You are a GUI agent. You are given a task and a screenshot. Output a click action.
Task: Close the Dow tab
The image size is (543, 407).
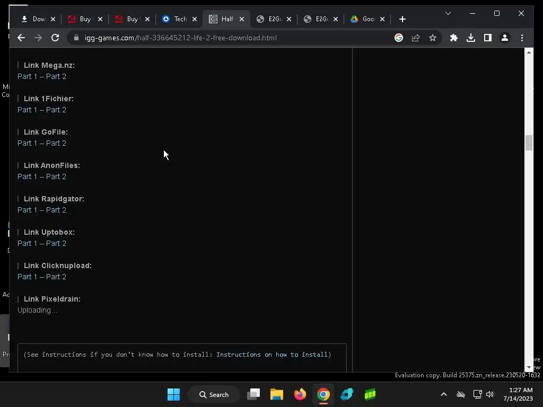[53, 19]
